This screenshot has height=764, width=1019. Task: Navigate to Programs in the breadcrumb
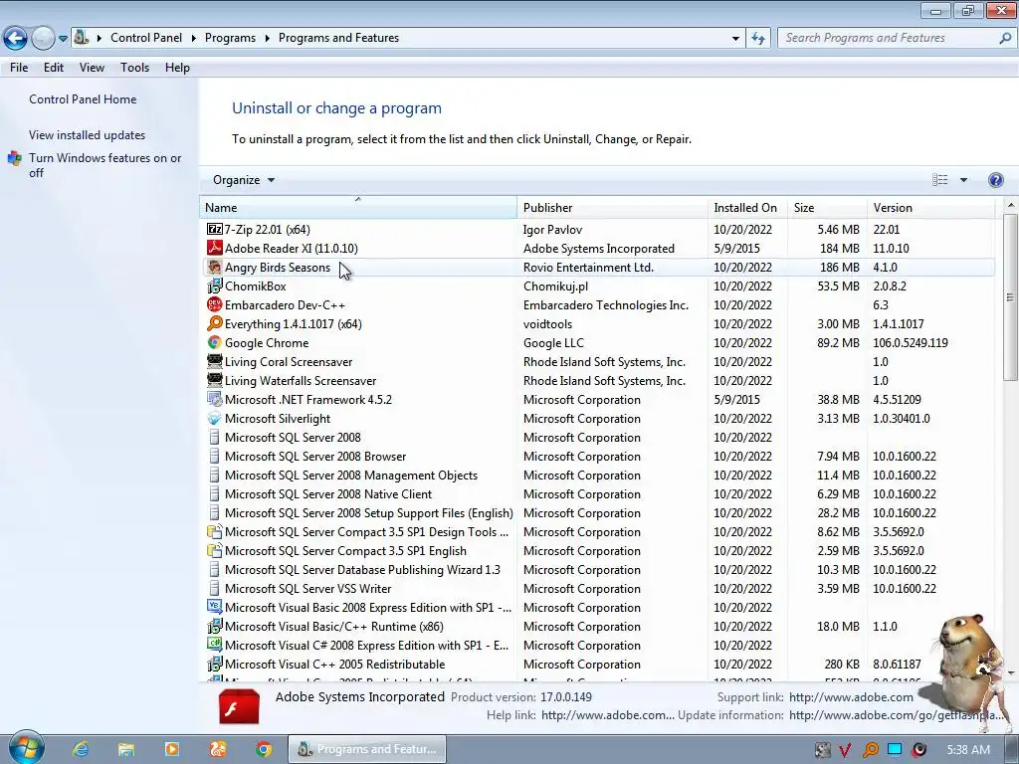click(x=230, y=38)
